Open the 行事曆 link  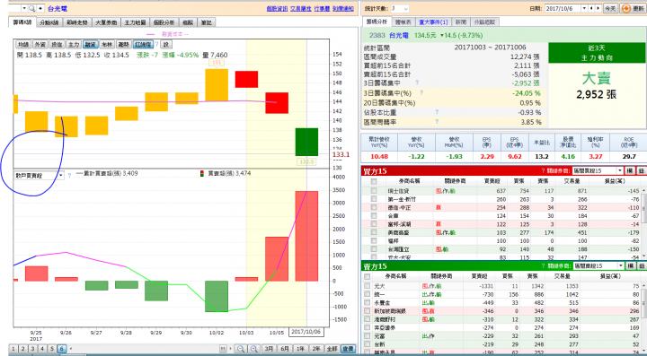[322, 8]
